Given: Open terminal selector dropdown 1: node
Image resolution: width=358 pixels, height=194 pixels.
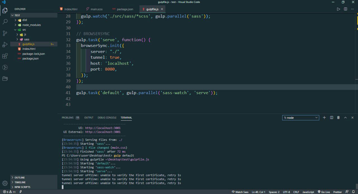Looking at the screenshot, I should coord(301,118).
